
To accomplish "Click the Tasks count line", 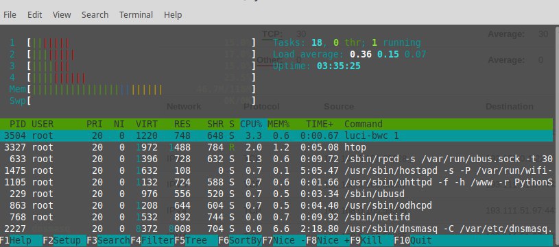I will [347, 43].
